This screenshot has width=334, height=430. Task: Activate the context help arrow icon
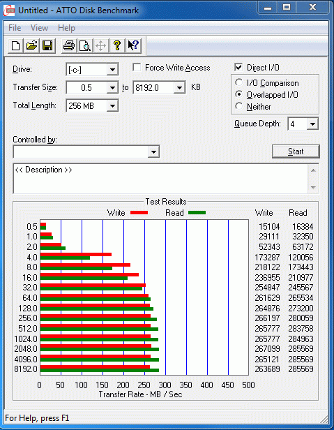tap(133, 46)
